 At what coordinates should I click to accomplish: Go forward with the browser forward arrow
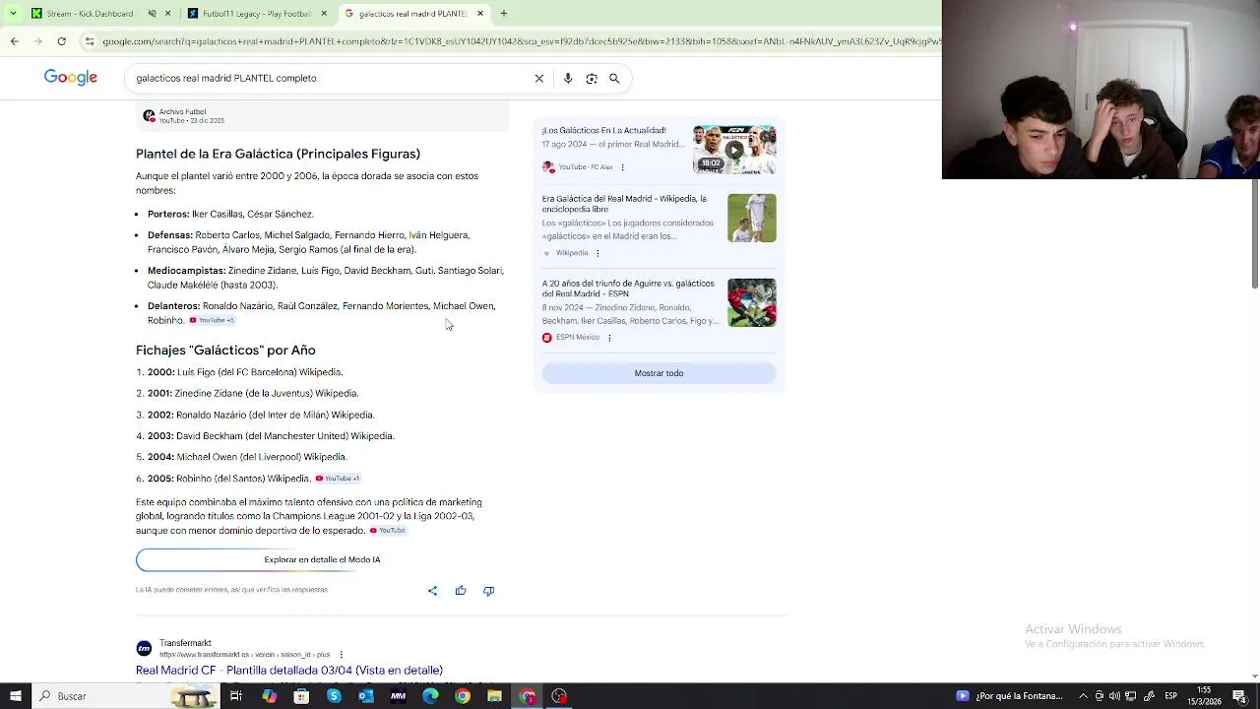tap(37, 41)
